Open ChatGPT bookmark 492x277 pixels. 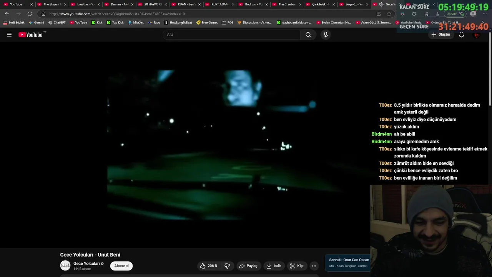(57, 23)
